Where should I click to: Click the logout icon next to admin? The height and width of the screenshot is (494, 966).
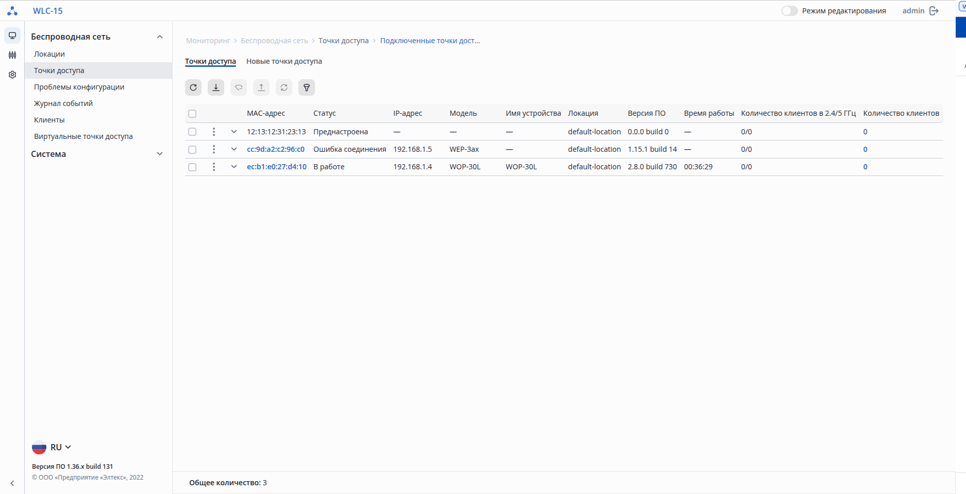[934, 11]
